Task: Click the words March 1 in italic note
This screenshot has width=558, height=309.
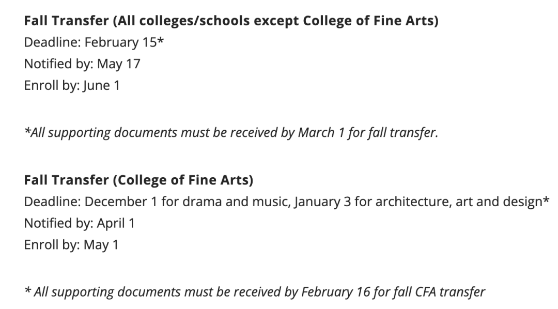Action: 321,132
